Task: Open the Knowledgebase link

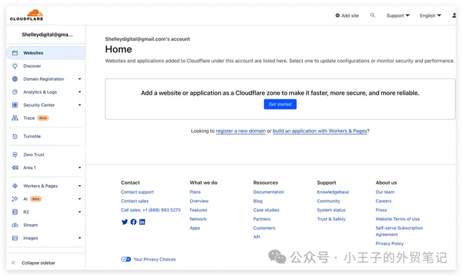Action: 332,192
